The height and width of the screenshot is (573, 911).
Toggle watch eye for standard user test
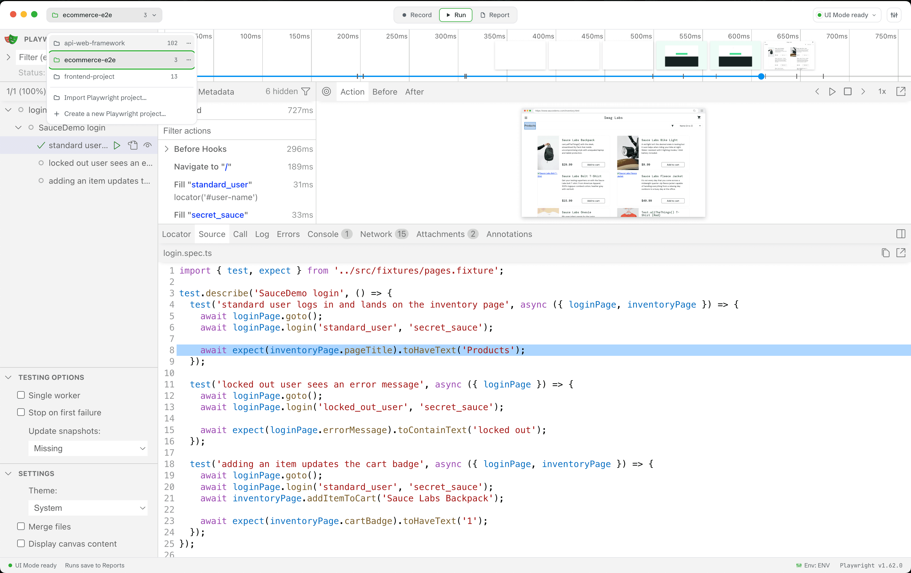click(148, 145)
